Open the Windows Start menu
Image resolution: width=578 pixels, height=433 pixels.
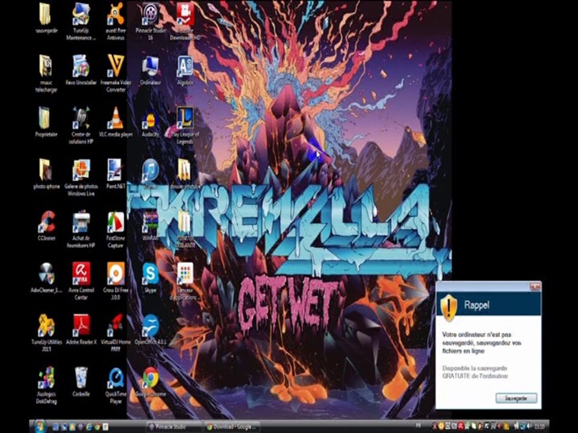click(x=39, y=426)
